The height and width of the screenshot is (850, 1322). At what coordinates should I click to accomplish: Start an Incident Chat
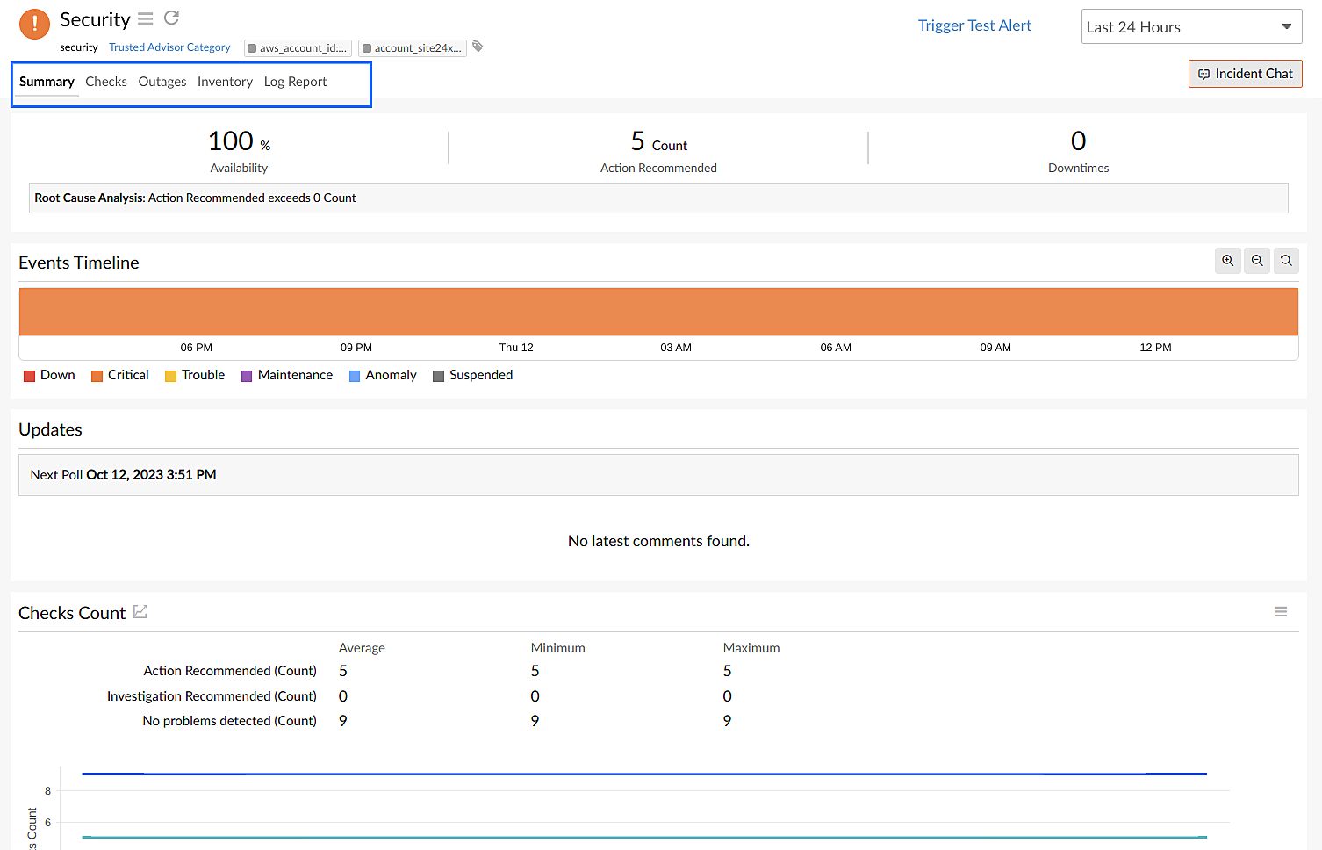point(1245,74)
